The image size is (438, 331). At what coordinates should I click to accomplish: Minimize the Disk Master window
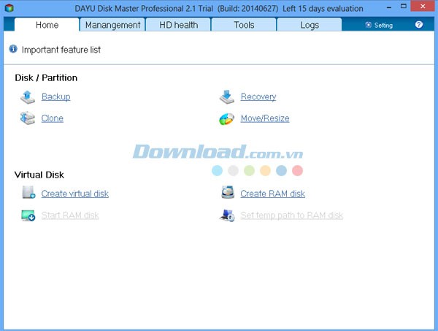point(389,7)
